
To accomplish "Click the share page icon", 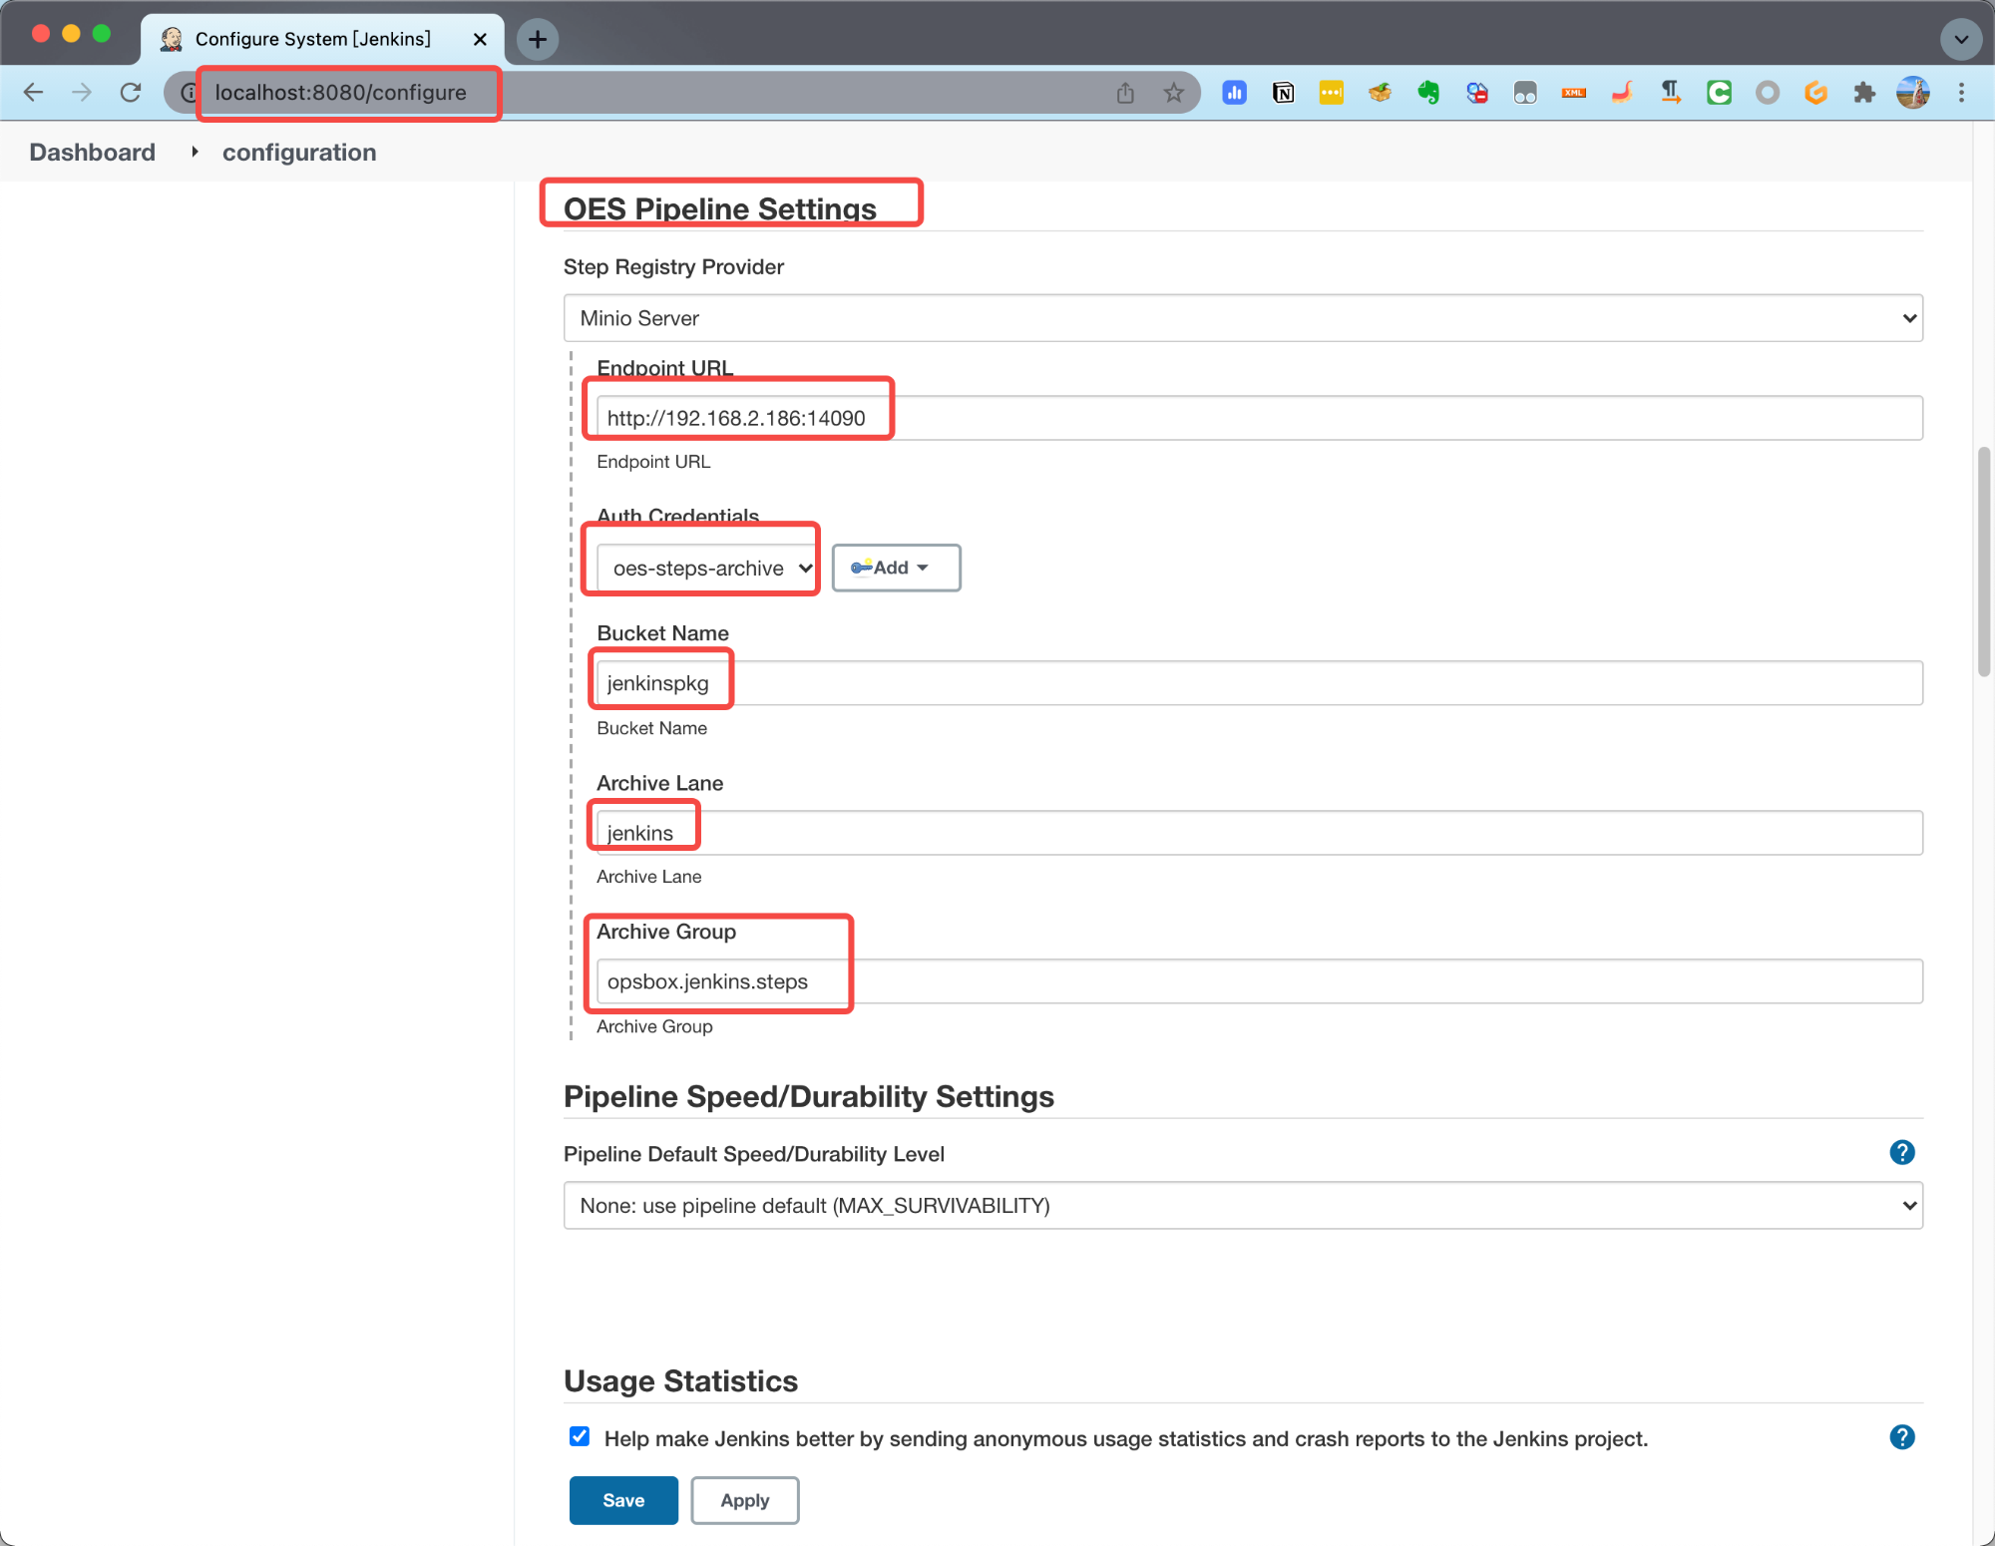I will pos(1125,93).
